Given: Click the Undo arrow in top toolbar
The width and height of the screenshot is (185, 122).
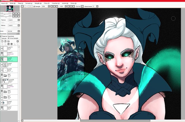Looking at the screenshot, I should (x=22, y=6).
